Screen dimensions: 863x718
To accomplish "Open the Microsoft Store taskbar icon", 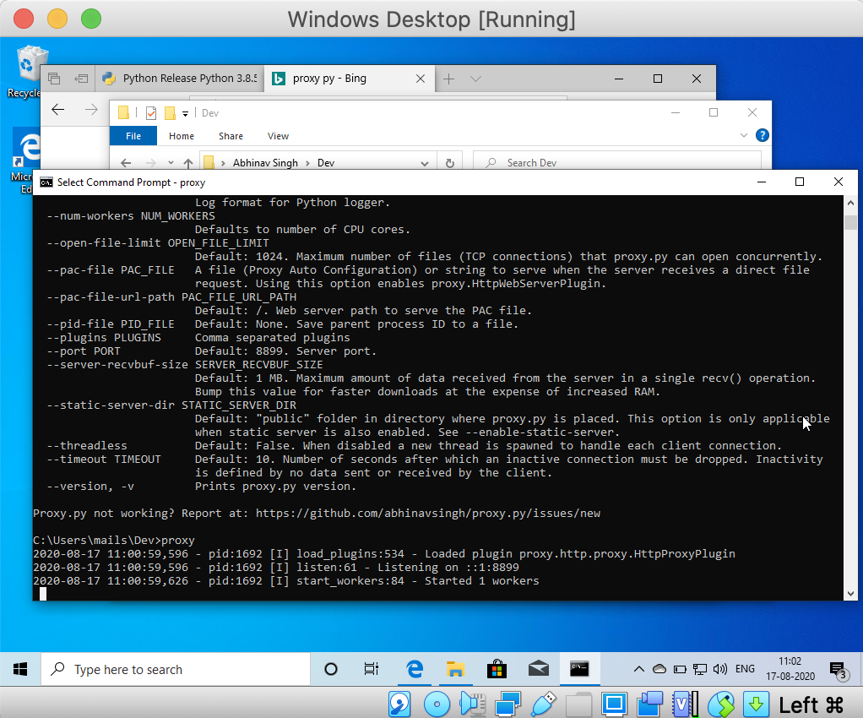I will pos(497,668).
